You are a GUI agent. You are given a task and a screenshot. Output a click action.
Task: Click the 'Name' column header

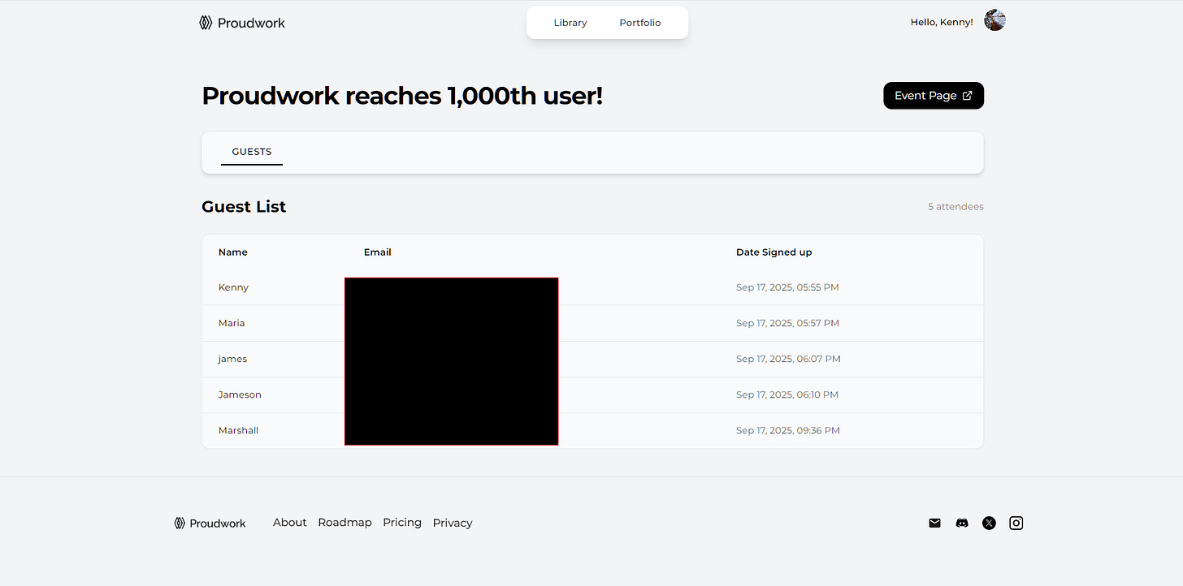pyautogui.click(x=233, y=252)
